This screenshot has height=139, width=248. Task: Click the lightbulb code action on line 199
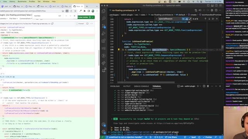tap(119, 49)
